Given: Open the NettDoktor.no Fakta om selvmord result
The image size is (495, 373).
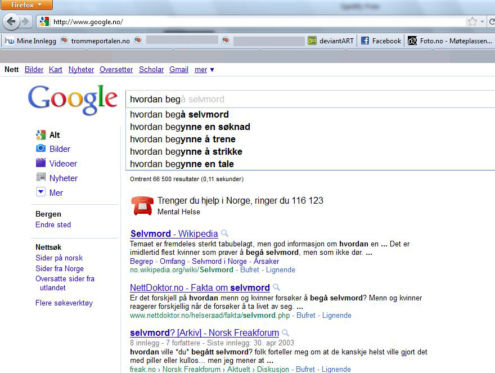Looking at the screenshot, I should pos(200,287).
